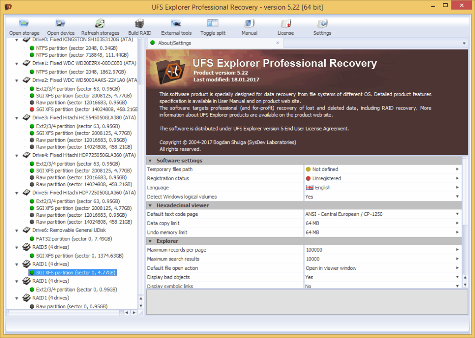The height and width of the screenshot is (338, 475).
Task: Click the Toggle split toolbar icon
Action: [x=212, y=23]
